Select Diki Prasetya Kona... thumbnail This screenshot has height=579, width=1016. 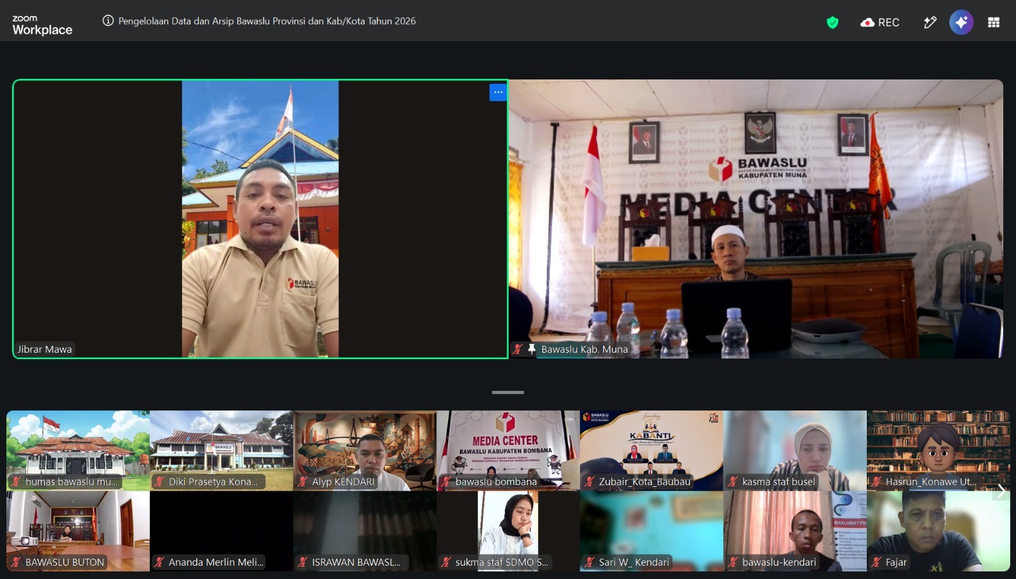(x=222, y=450)
